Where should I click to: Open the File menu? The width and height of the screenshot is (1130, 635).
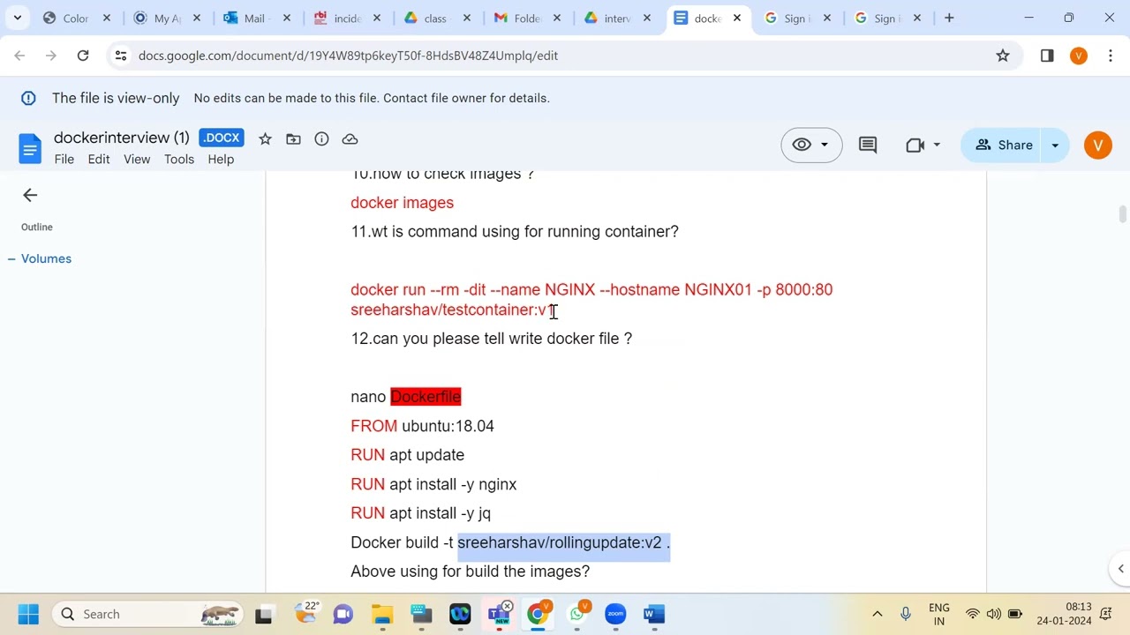64,159
